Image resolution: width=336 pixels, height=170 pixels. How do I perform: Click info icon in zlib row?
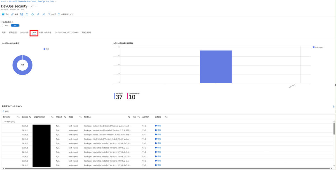(156, 139)
